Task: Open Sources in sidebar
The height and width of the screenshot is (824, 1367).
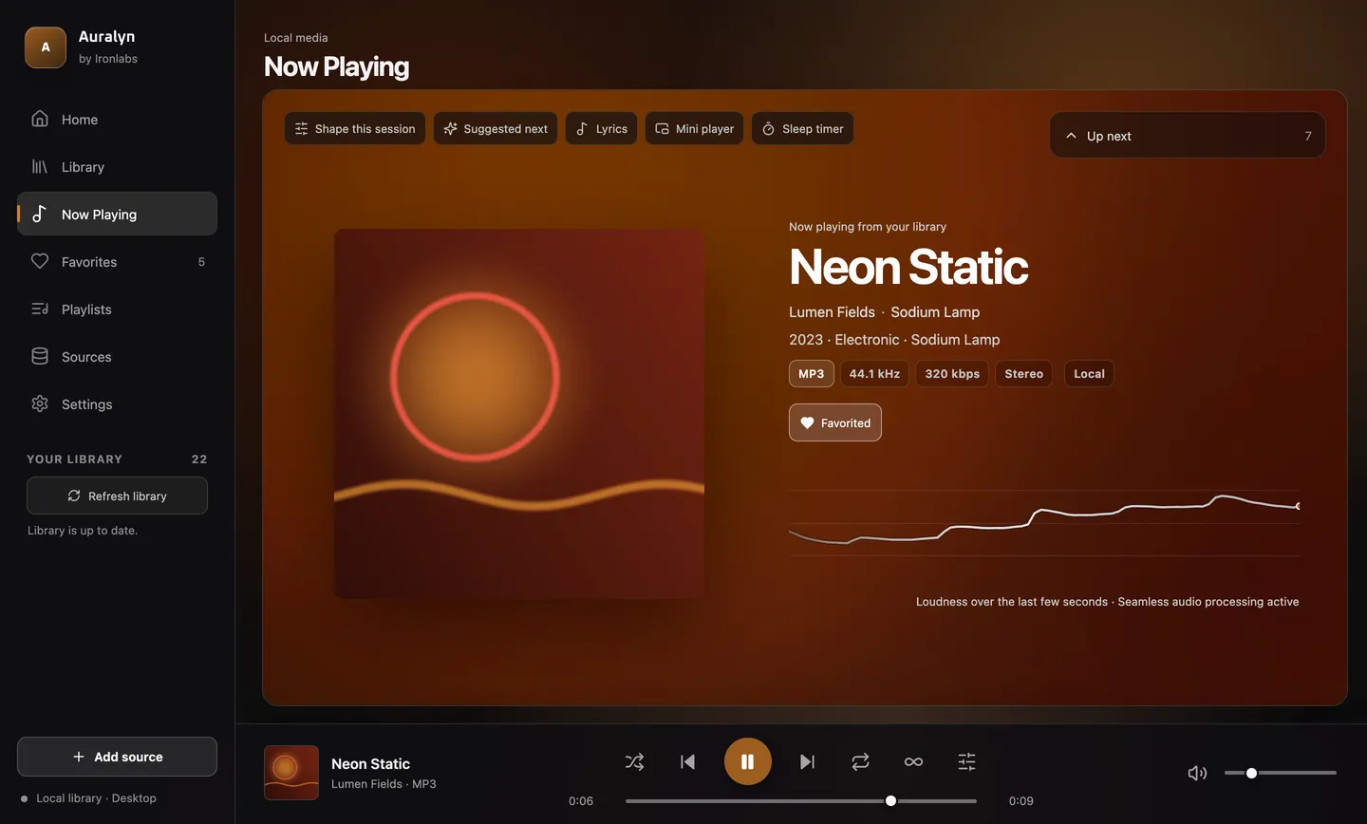Action: 117,357
